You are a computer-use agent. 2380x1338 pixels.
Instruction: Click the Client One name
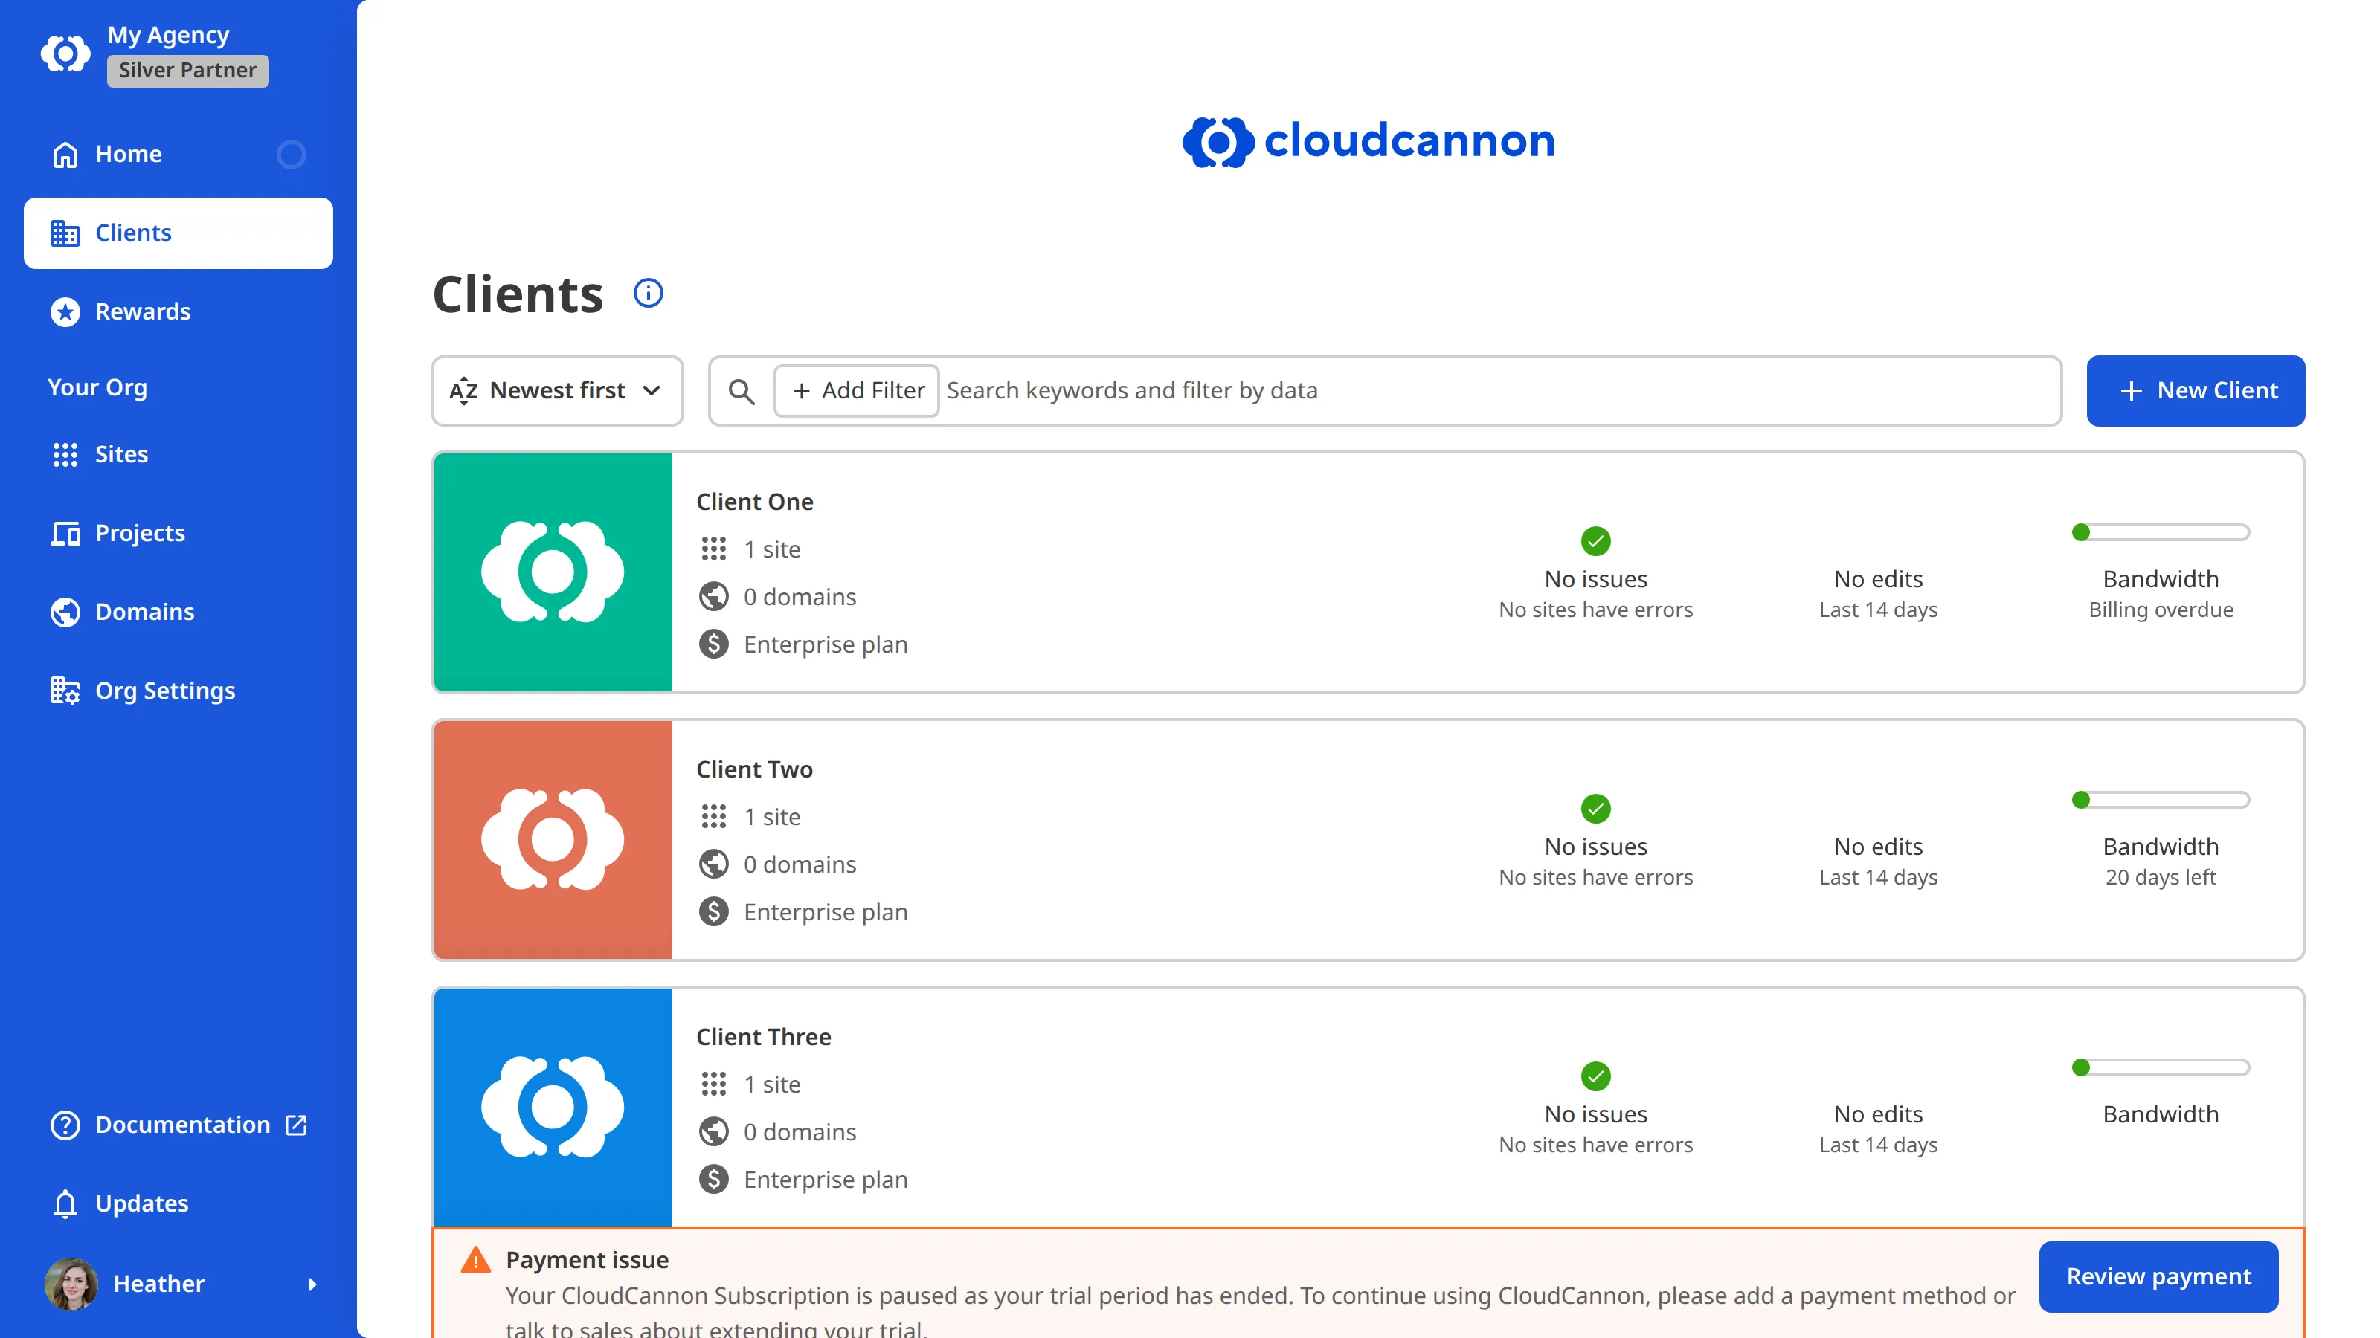(x=755, y=502)
